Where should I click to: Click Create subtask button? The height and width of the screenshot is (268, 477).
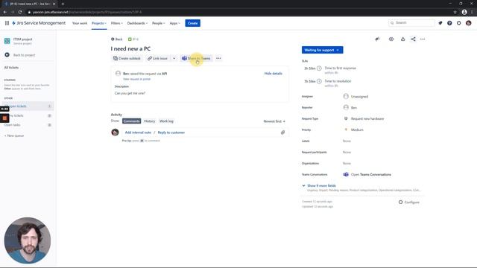pos(127,58)
